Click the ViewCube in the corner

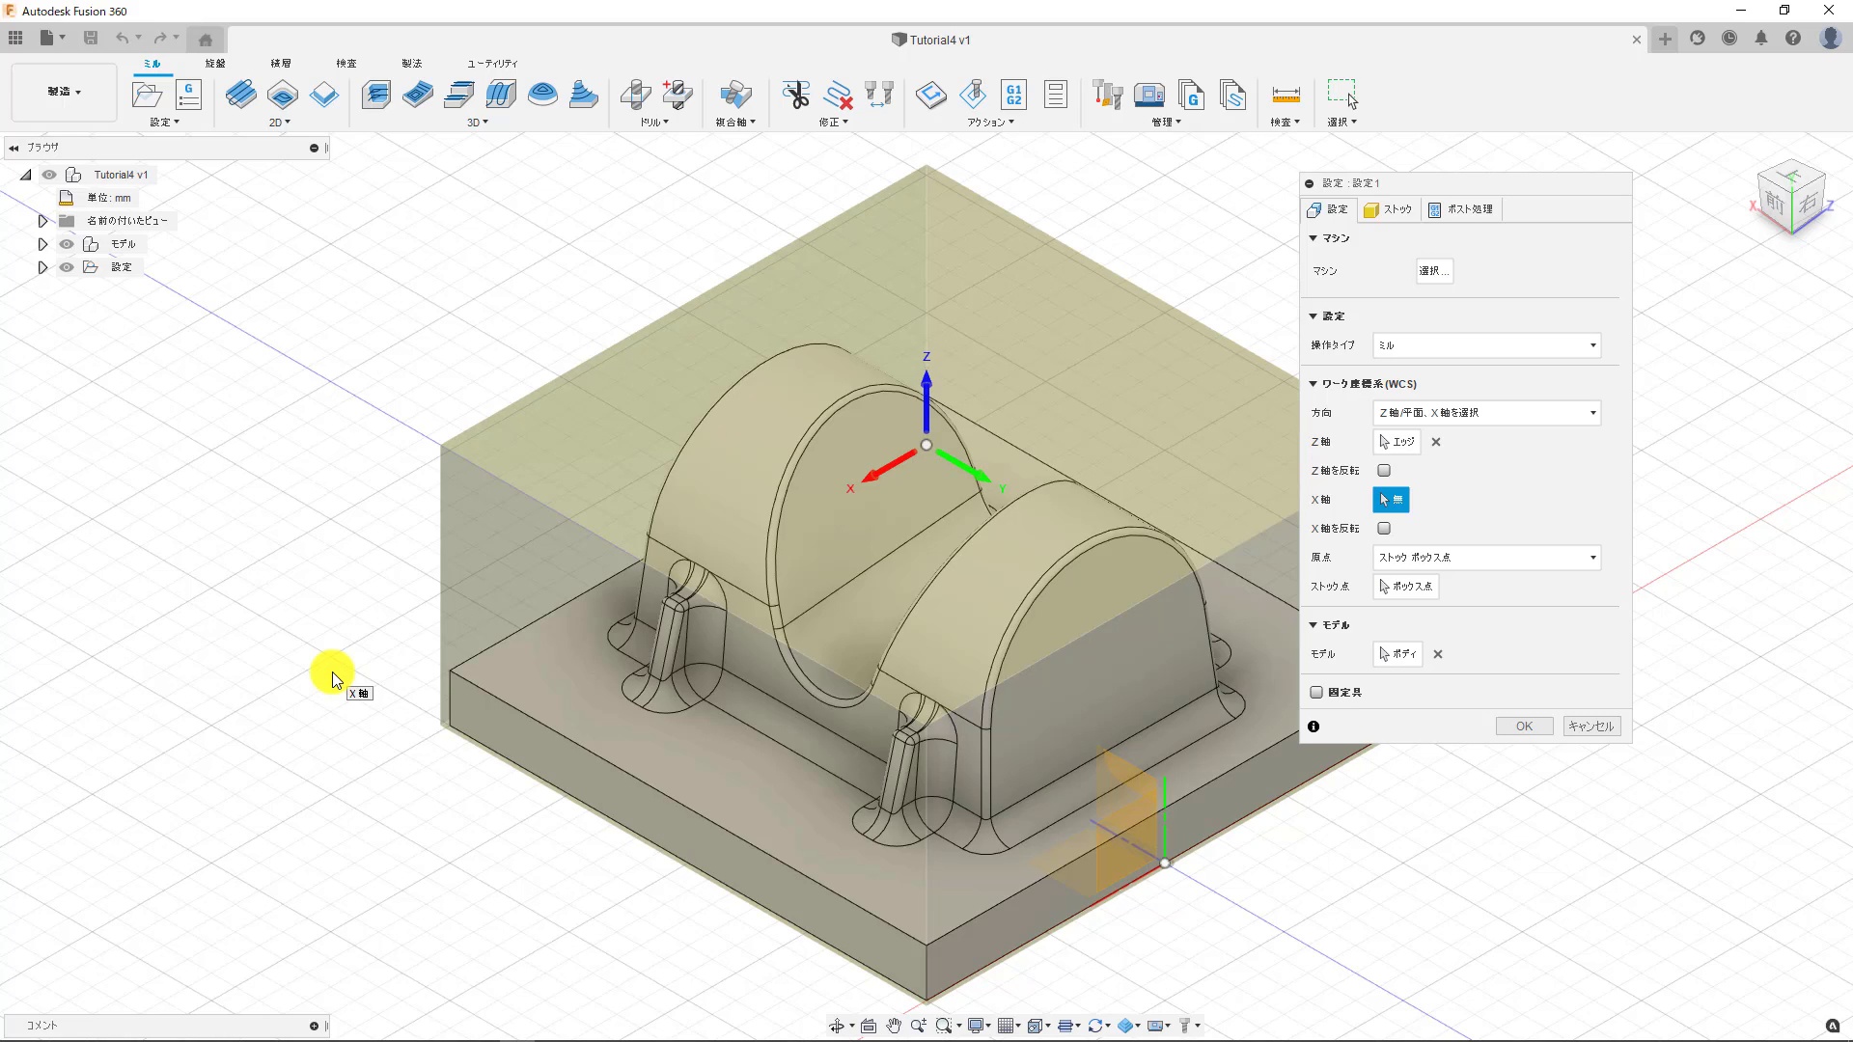coord(1791,198)
